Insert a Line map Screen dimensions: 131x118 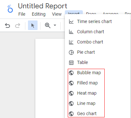click(x=98, y=103)
